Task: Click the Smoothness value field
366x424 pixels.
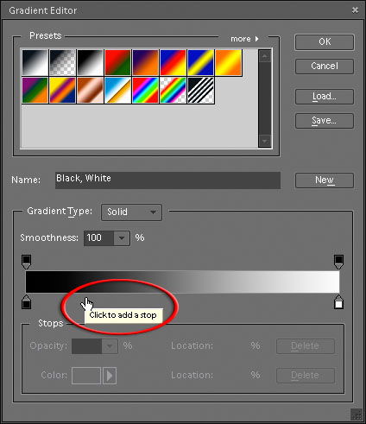Action: click(98, 238)
